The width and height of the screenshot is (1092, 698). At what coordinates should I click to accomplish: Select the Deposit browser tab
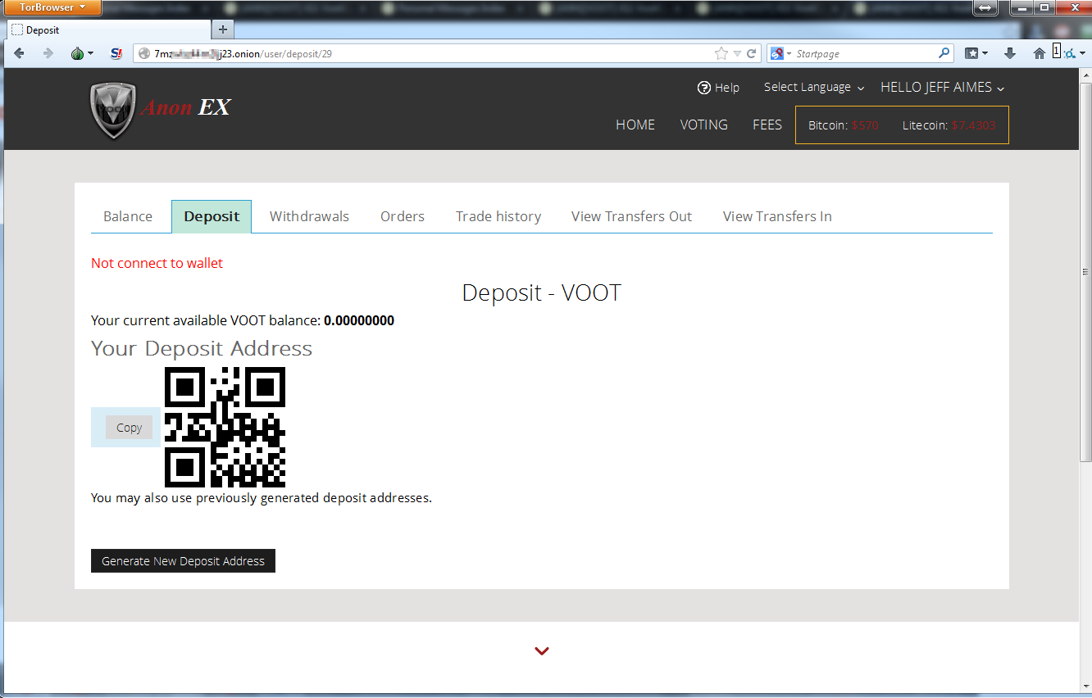pos(108,29)
